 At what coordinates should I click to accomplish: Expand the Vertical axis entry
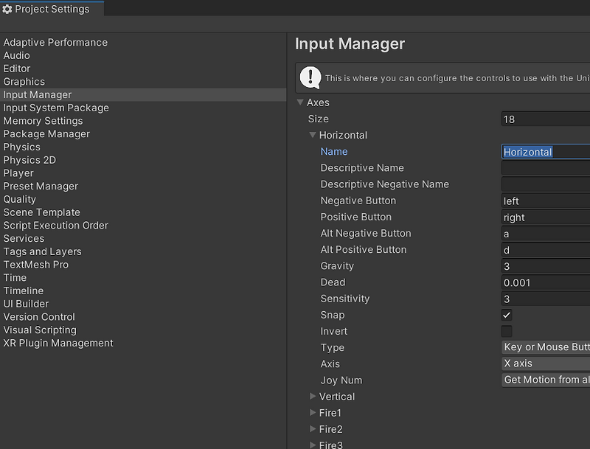tap(313, 396)
